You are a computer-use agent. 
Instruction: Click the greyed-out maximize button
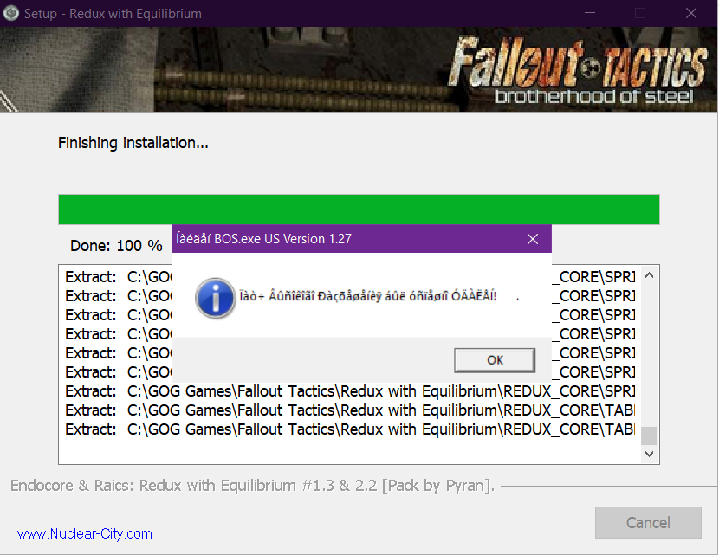pos(640,13)
